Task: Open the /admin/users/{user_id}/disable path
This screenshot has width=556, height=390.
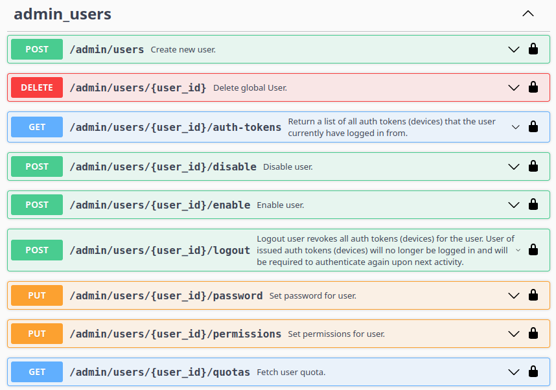Action: tap(163, 166)
